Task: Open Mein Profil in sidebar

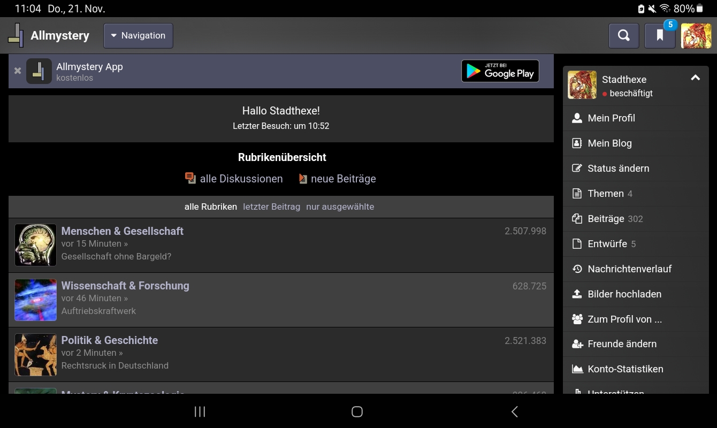Action: tap(611, 118)
